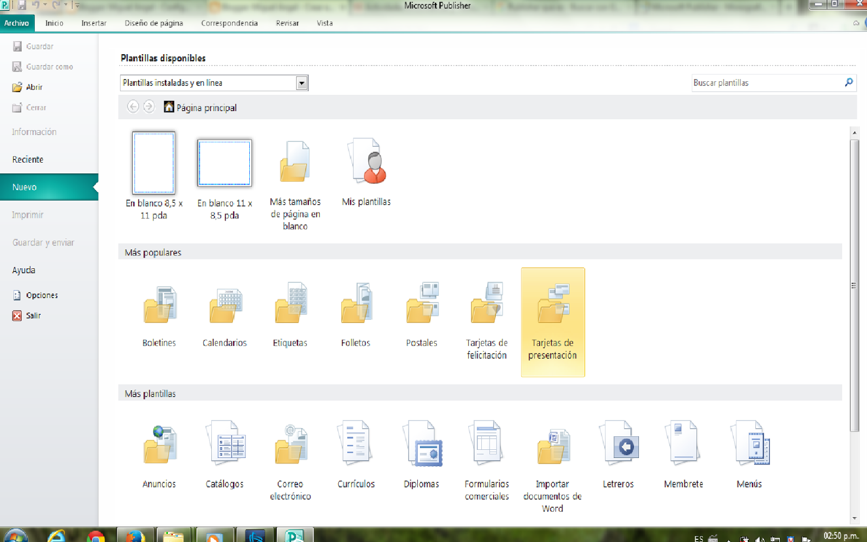This screenshot has width=867, height=542.
Task: Open the Anuncios template folder
Action: (x=159, y=455)
